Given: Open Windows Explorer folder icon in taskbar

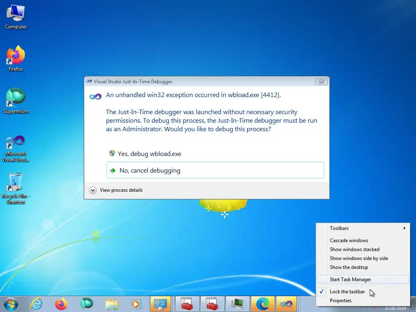Looking at the screenshot, I should click(x=112, y=304).
